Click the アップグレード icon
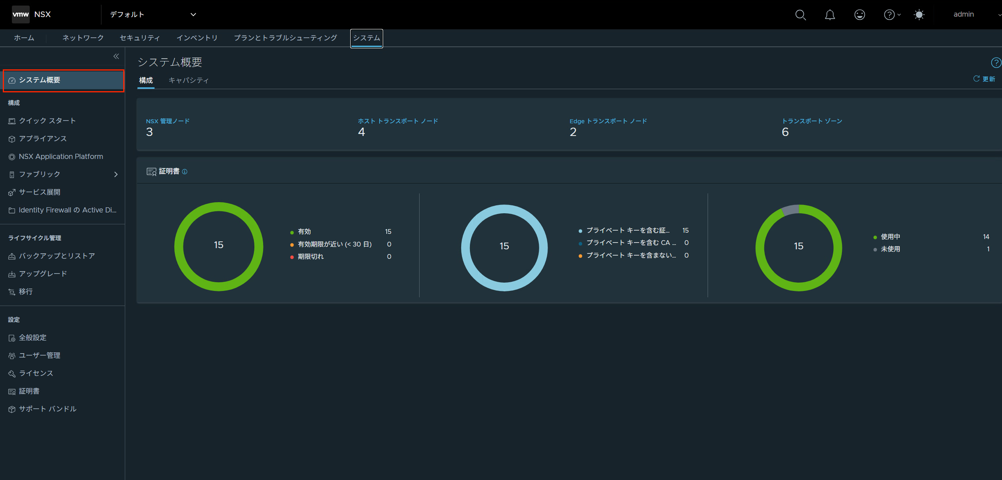 (12, 274)
